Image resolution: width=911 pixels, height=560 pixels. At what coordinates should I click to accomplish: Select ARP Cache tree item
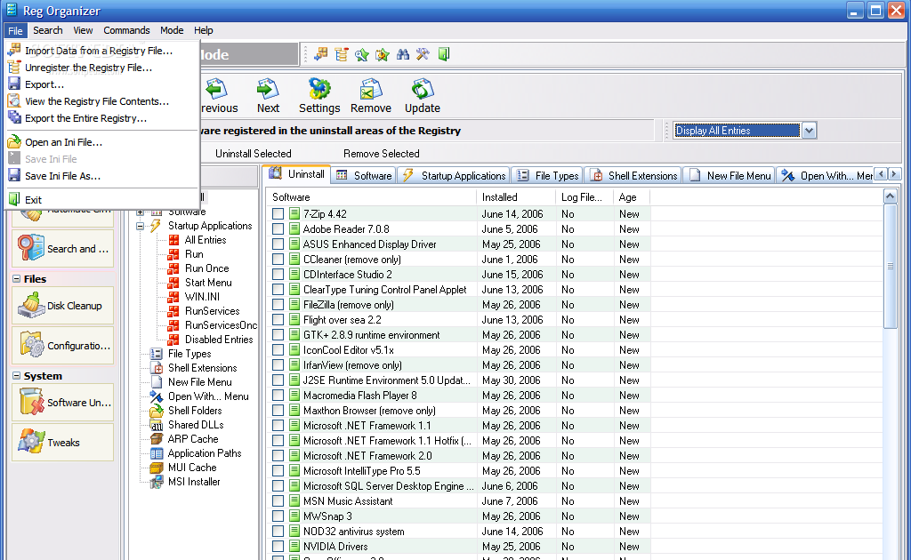pyautogui.click(x=193, y=439)
